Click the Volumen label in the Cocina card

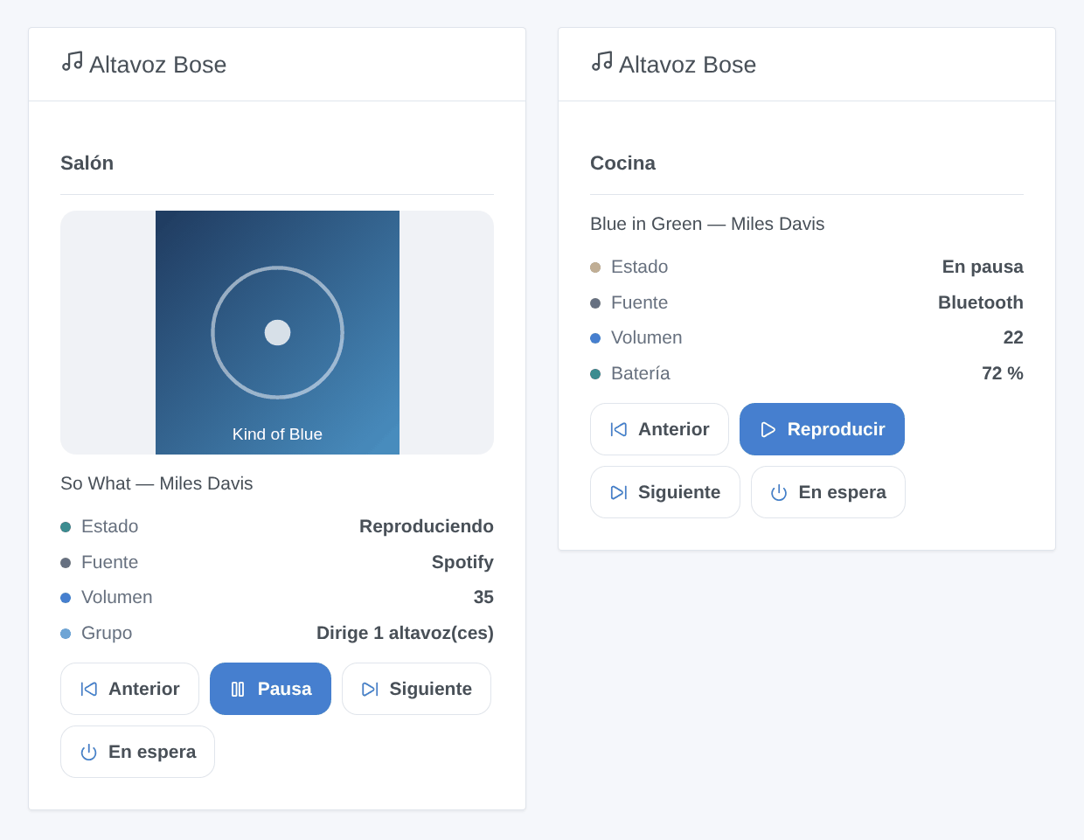[x=646, y=337]
